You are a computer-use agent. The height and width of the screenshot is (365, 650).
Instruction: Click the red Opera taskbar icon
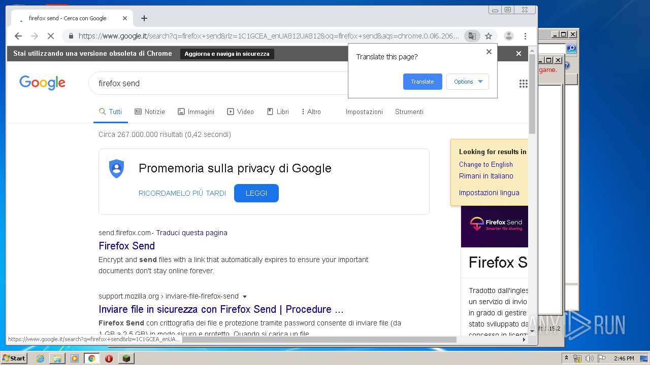click(x=109, y=358)
